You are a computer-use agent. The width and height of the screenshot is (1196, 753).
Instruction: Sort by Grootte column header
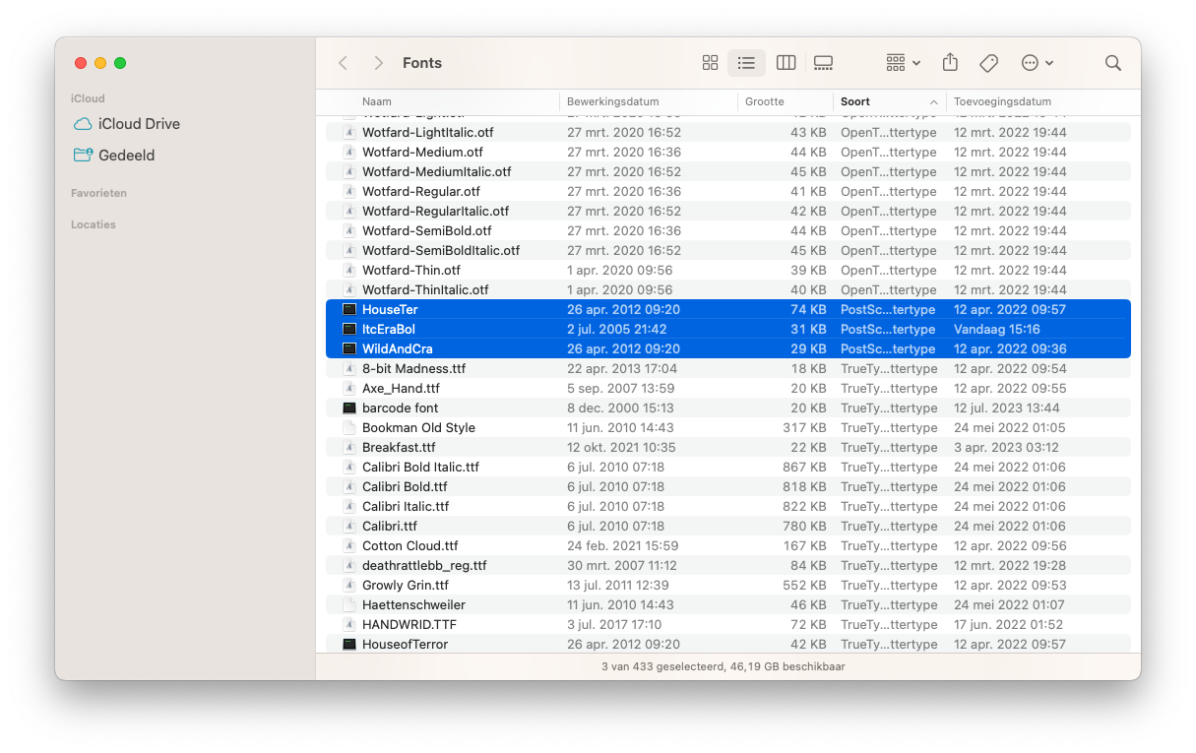coord(765,101)
